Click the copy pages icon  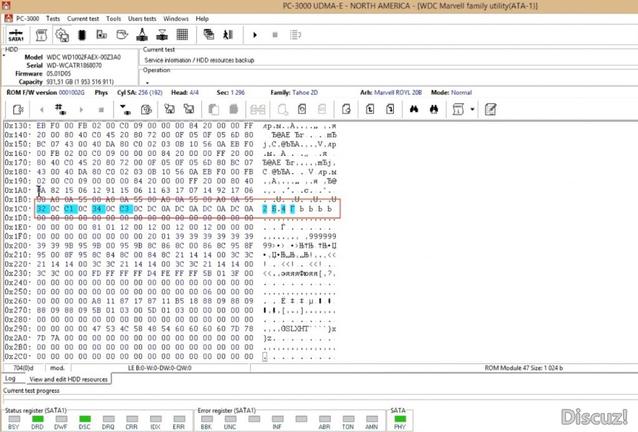pyautogui.click(x=214, y=109)
